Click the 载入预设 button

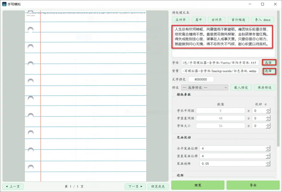click(x=241, y=88)
